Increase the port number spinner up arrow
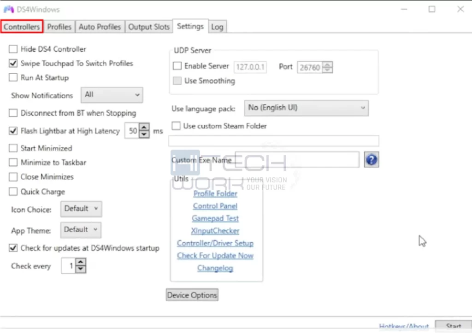 pos(328,64)
